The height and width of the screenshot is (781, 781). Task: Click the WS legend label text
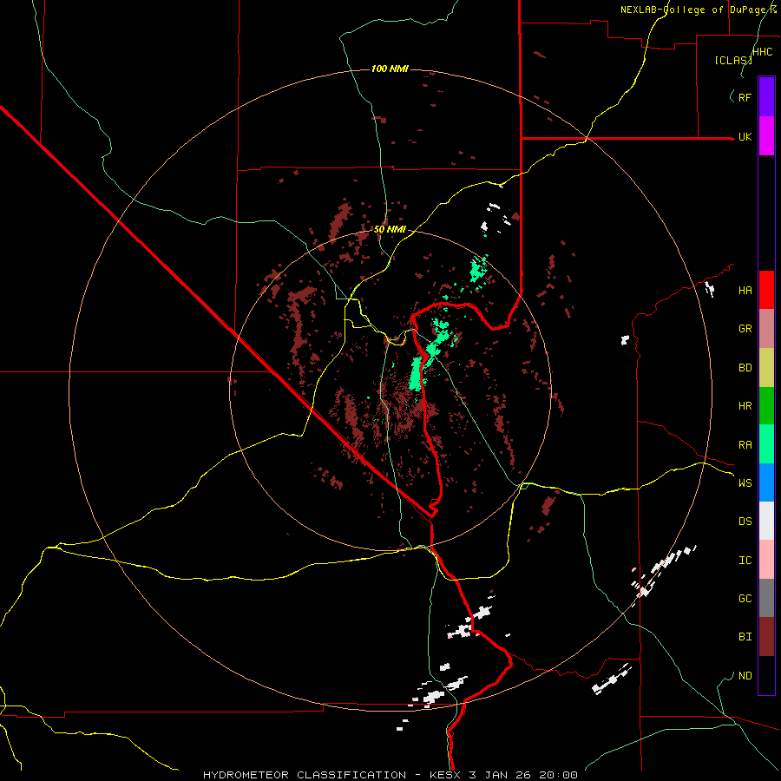[x=745, y=483]
